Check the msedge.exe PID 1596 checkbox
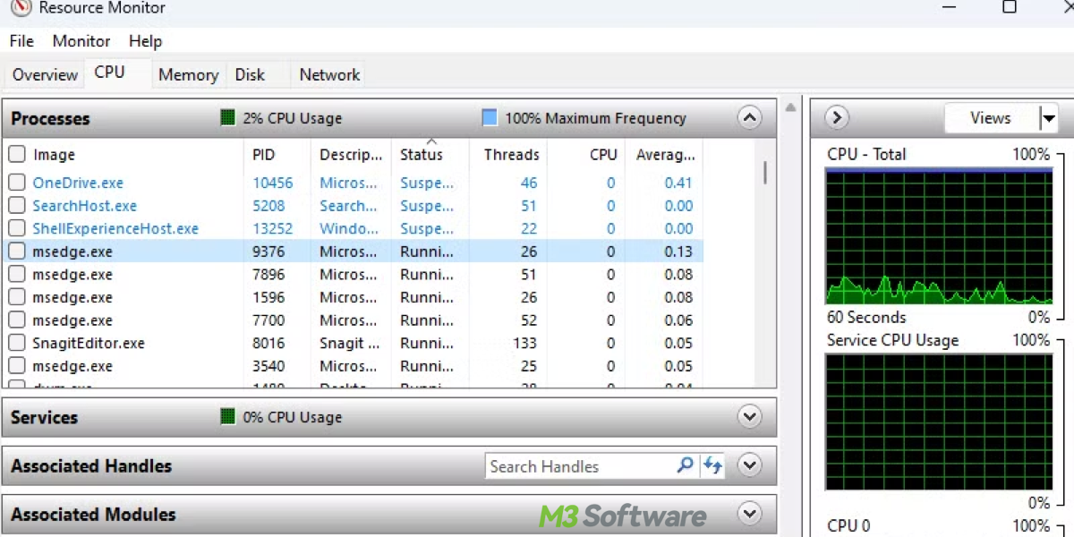 click(x=16, y=297)
